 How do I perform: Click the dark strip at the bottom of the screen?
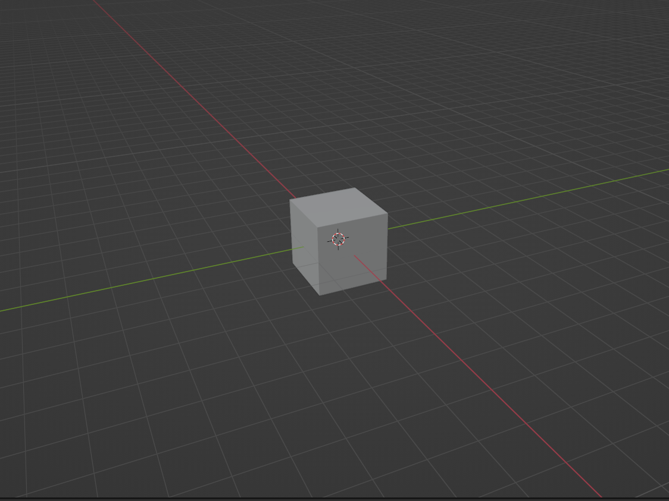point(333,498)
